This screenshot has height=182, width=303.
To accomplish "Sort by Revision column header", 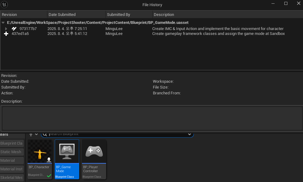I will pos(24,14).
